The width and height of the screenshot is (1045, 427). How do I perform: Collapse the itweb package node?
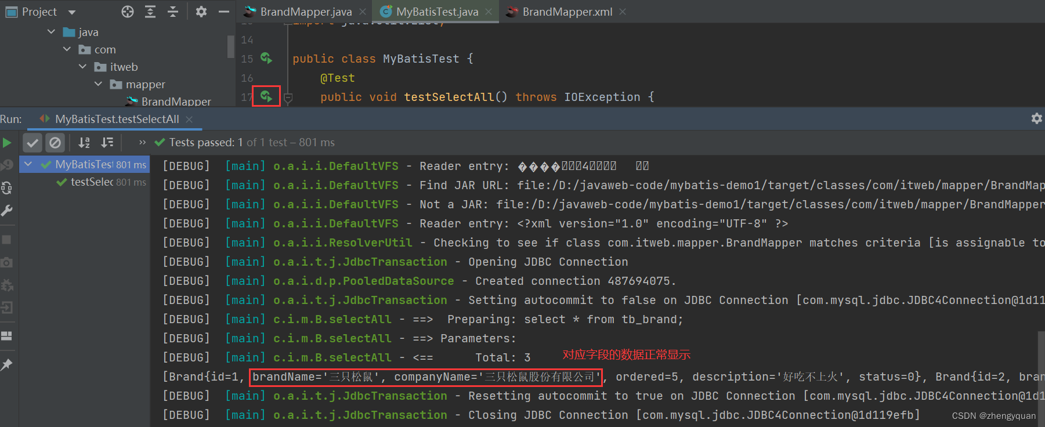click(82, 67)
